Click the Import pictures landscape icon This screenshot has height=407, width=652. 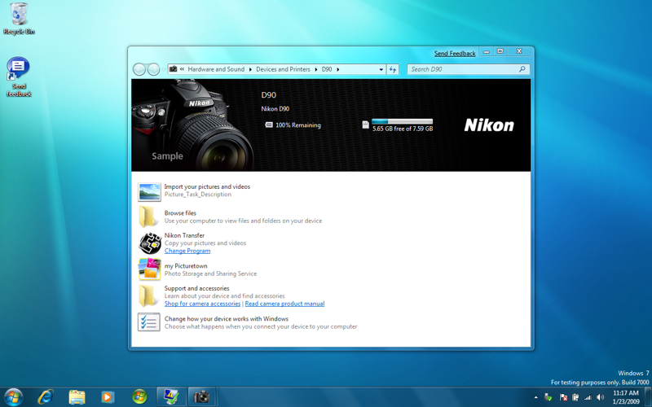pyautogui.click(x=149, y=192)
